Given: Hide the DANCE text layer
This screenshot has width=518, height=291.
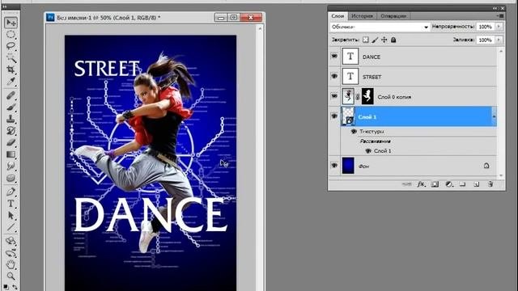Looking at the screenshot, I should pos(334,57).
